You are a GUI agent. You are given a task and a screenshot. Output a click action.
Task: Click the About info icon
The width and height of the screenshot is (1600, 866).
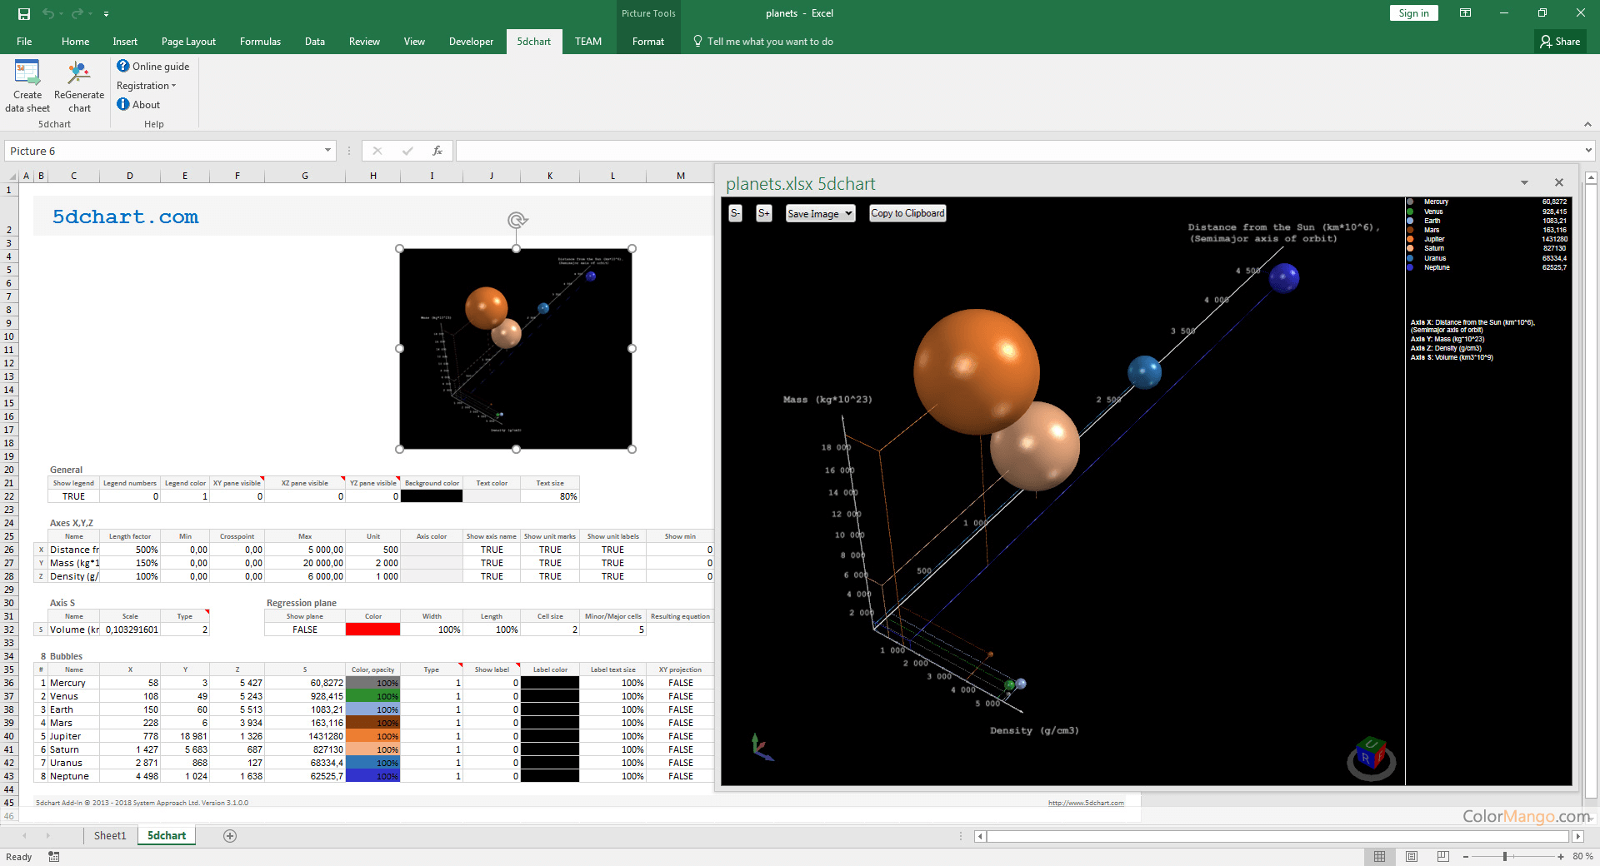[123, 104]
